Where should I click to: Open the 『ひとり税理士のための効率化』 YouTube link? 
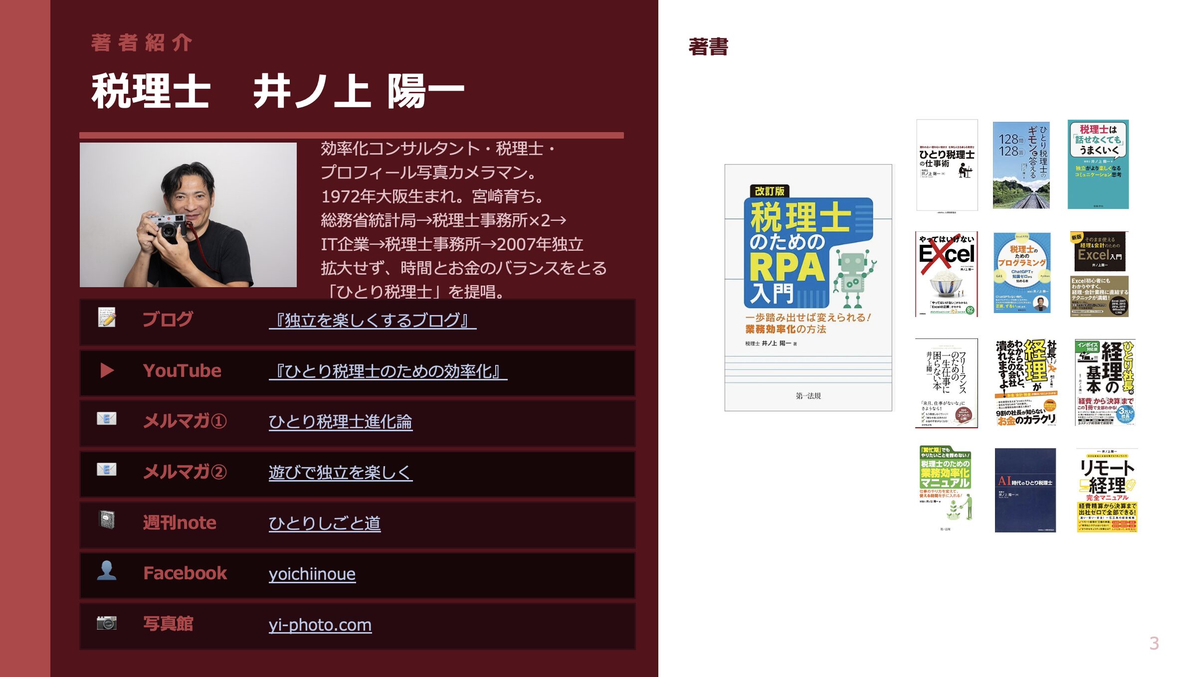pos(388,371)
